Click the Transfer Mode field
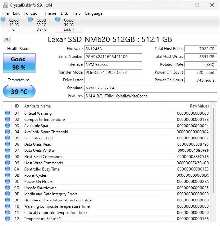Viewport: 220px width, 226px height. 113,72
